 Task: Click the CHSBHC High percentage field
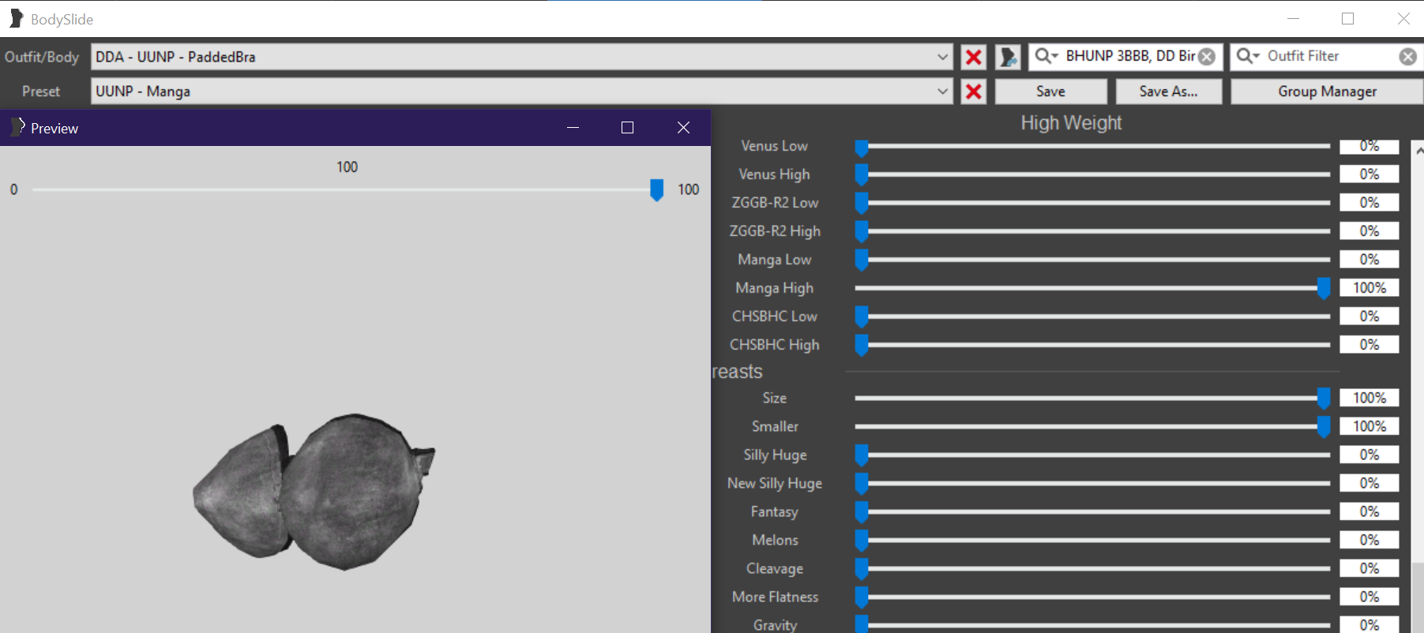point(1370,345)
